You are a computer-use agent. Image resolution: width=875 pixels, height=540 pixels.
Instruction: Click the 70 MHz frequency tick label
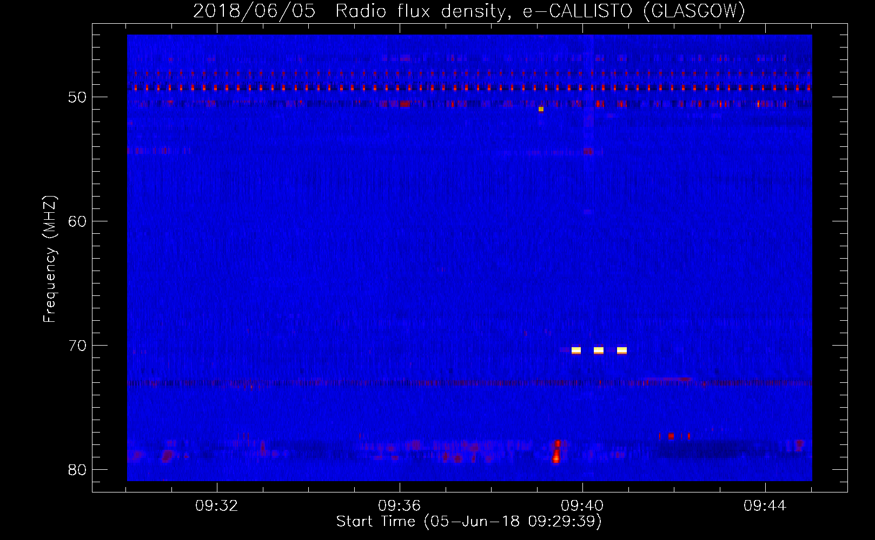tap(77, 346)
